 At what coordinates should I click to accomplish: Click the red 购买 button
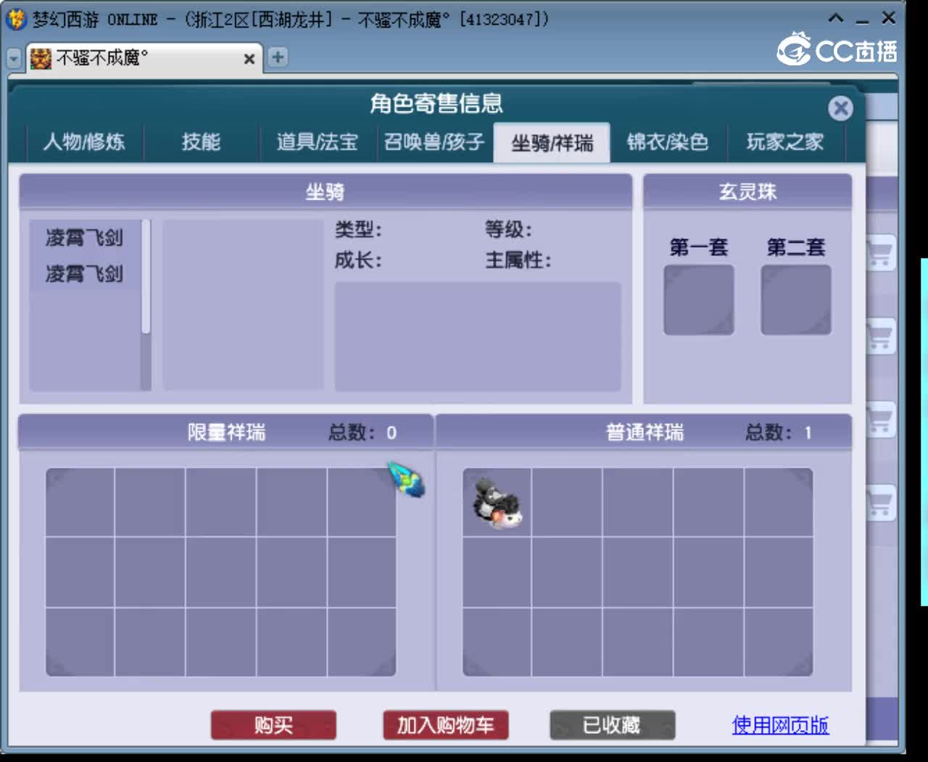(x=273, y=725)
